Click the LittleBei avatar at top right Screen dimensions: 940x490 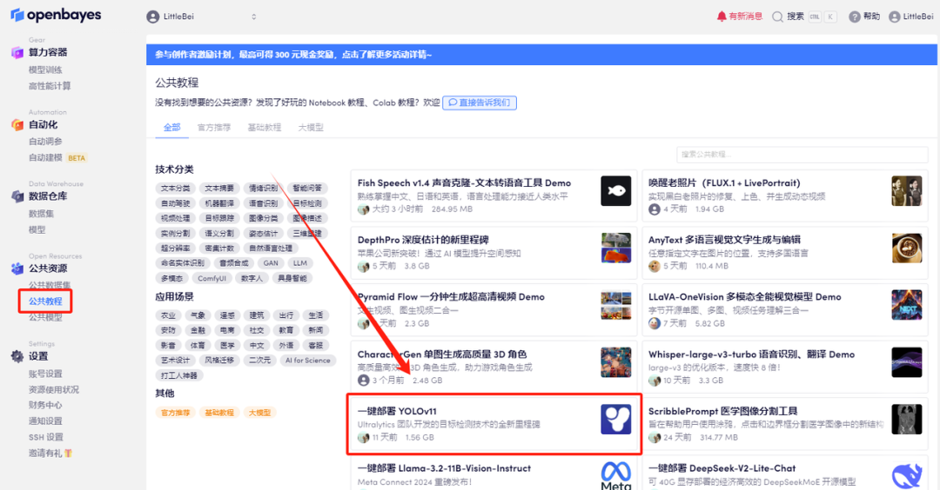895,17
